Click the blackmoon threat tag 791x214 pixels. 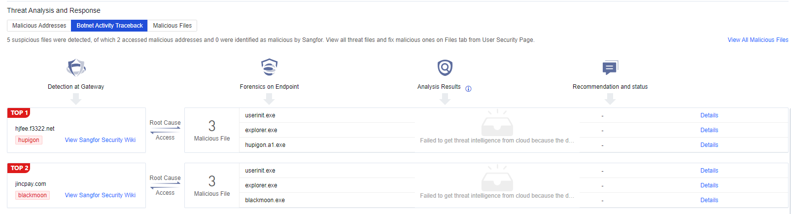tap(33, 195)
